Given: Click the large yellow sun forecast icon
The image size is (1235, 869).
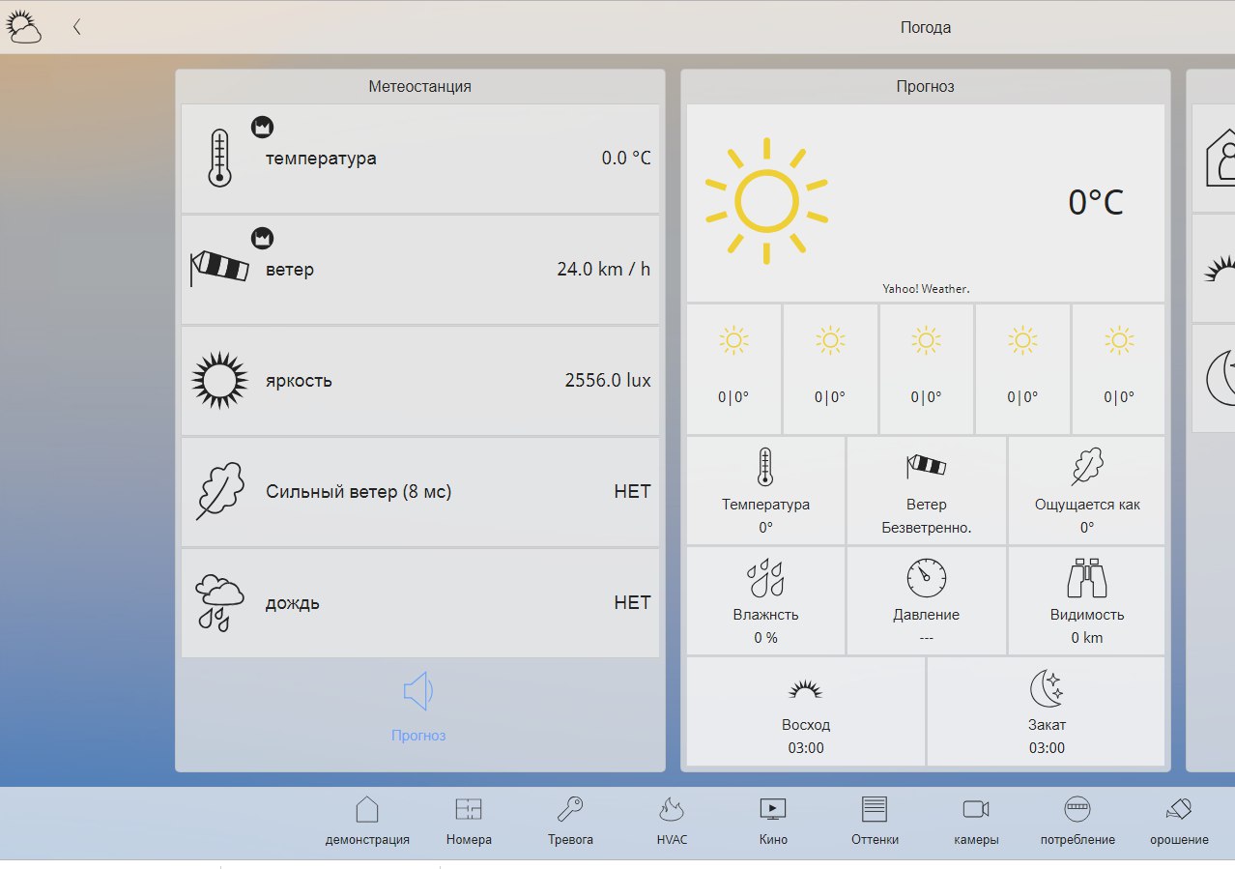Looking at the screenshot, I should [x=766, y=200].
